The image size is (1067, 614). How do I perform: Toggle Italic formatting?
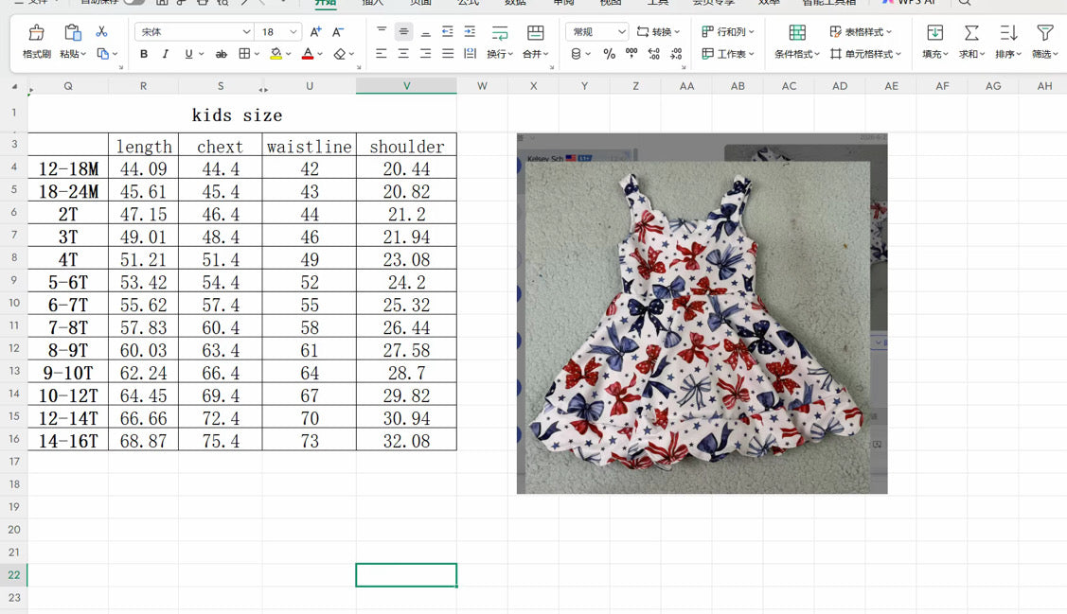point(166,54)
